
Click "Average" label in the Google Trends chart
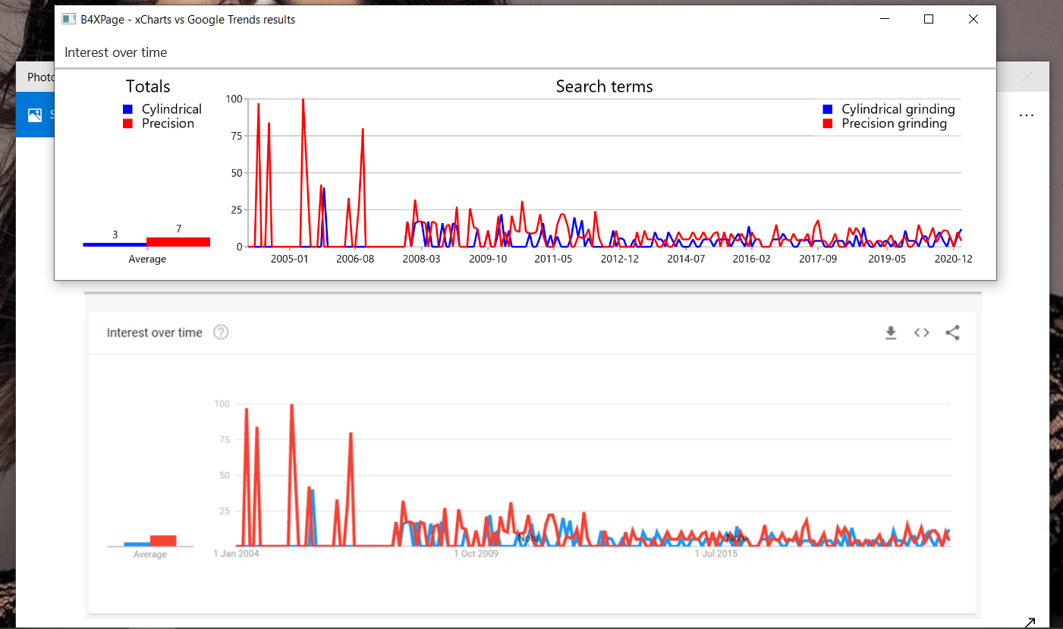point(150,555)
